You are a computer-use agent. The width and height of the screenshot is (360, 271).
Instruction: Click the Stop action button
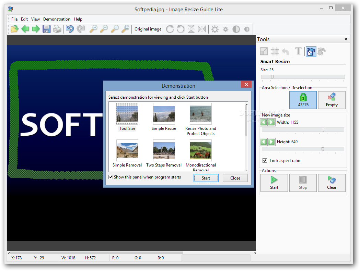(303, 183)
